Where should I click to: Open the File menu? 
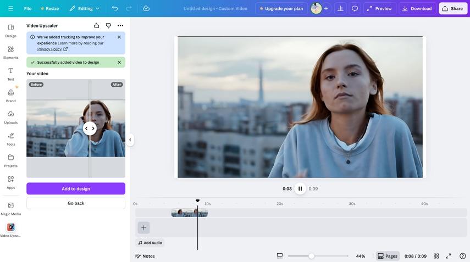(27, 8)
